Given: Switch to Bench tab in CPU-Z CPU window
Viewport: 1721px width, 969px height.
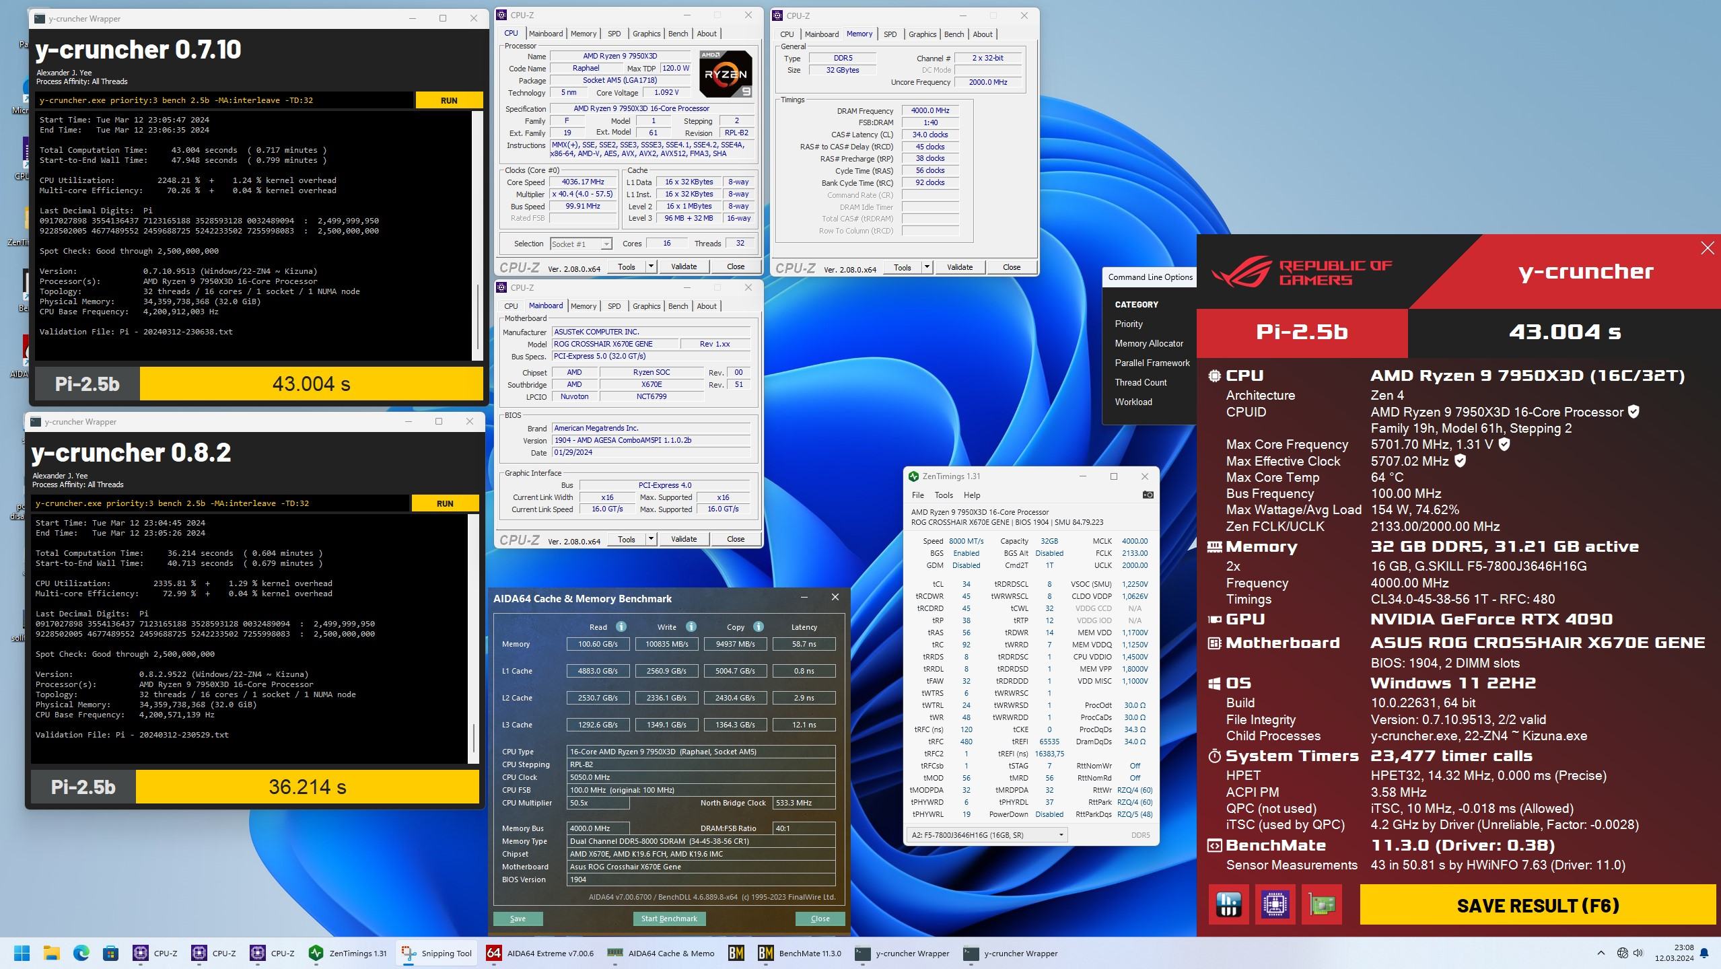Looking at the screenshot, I should pyautogui.click(x=678, y=34).
